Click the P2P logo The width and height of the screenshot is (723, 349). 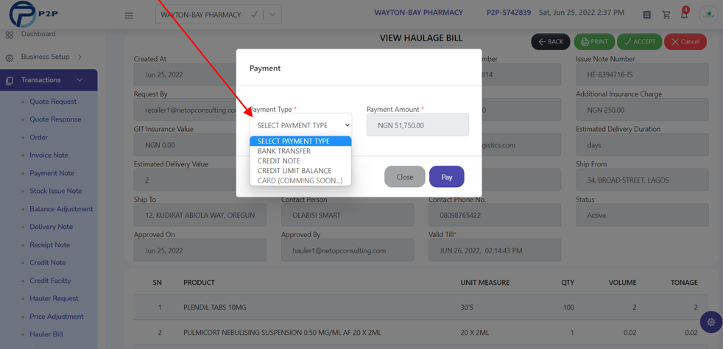pos(33,15)
